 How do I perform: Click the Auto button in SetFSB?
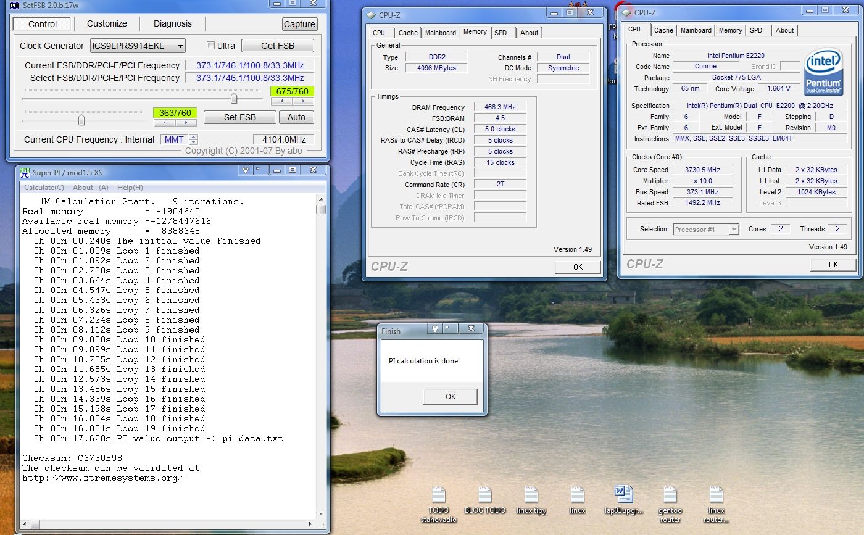tap(296, 117)
